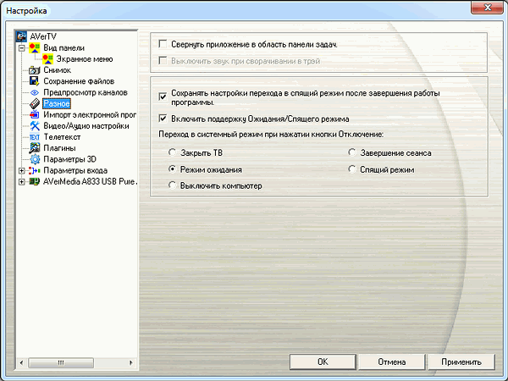Select the AVerTV root tree item
The width and height of the screenshot is (508, 381).
point(43,36)
